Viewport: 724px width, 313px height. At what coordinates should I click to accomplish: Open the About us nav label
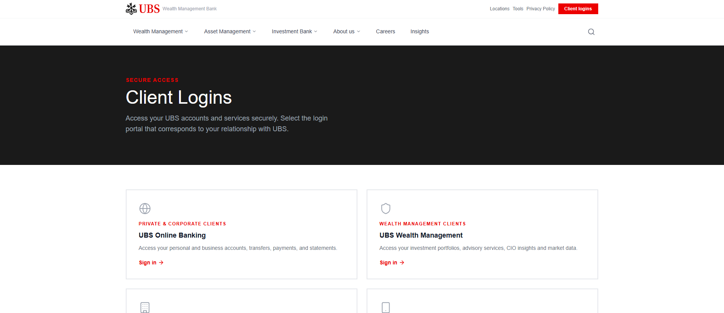(344, 31)
